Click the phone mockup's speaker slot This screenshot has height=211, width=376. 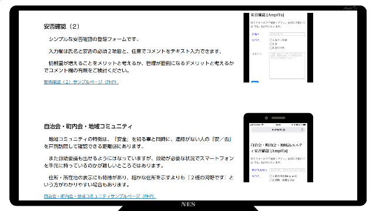tap(278, 118)
